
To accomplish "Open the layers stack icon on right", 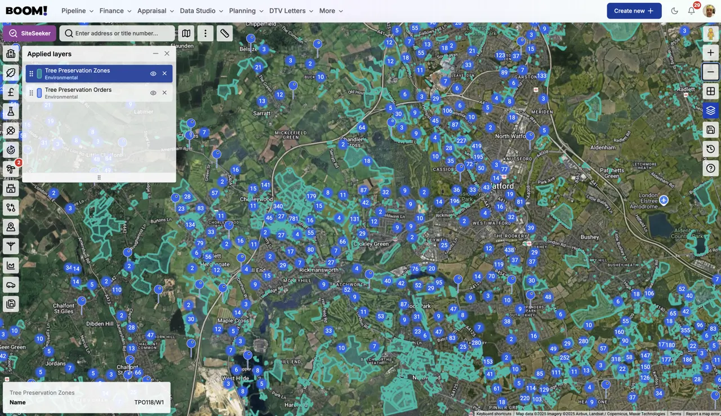I will pos(710,110).
